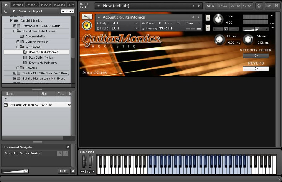Sort file list by Size column

(47, 94)
